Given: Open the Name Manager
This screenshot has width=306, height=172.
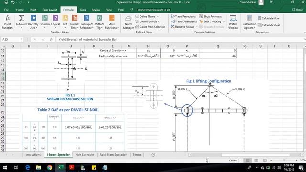Looking at the screenshot, I should point(129,22).
